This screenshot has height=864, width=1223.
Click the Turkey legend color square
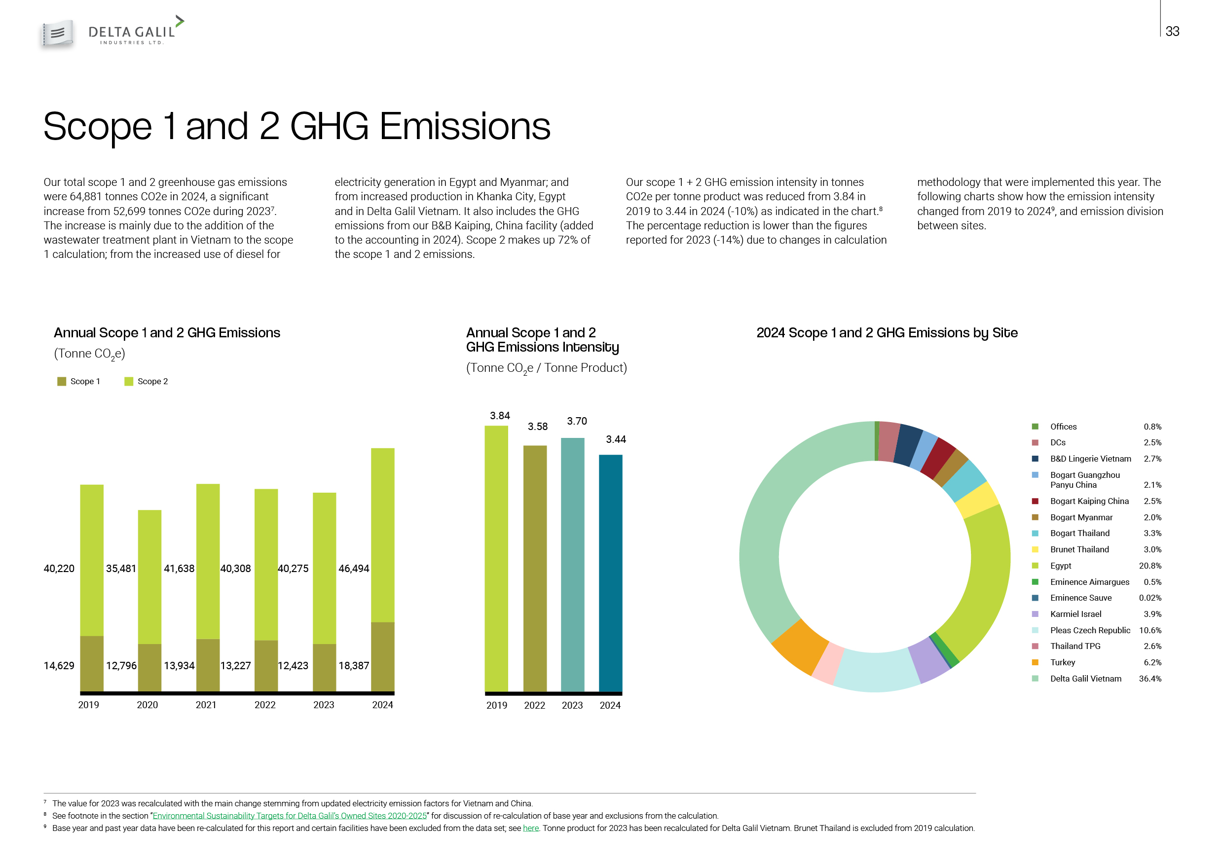tap(1035, 662)
